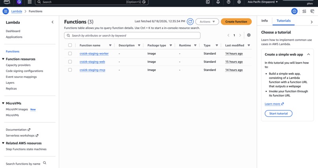Viewport: 318px width, 168px height.
Task: Sort by Package type column
Action: click(171, 46)
